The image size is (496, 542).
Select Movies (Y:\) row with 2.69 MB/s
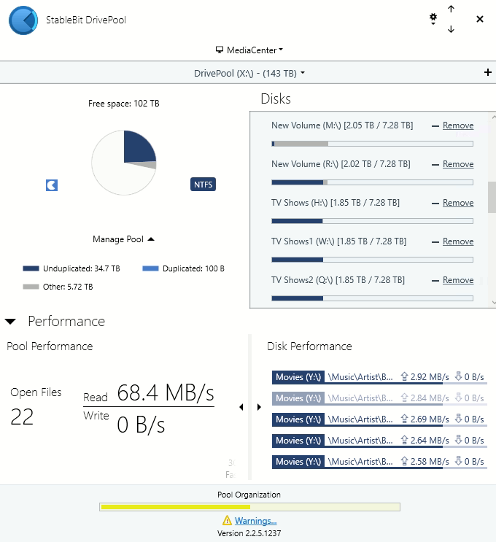tap(379, 419)
